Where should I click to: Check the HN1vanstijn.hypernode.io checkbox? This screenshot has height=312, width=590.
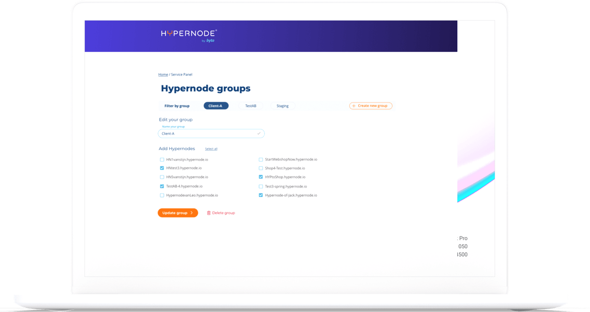pos(162,159)
